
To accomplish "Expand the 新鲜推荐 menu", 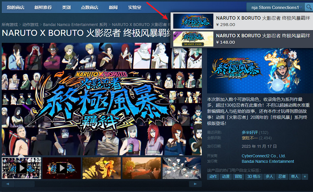I will 43,8.
